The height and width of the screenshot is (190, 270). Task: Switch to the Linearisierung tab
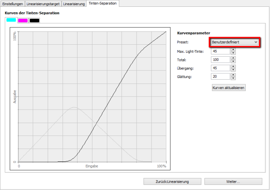pos(74,3)
